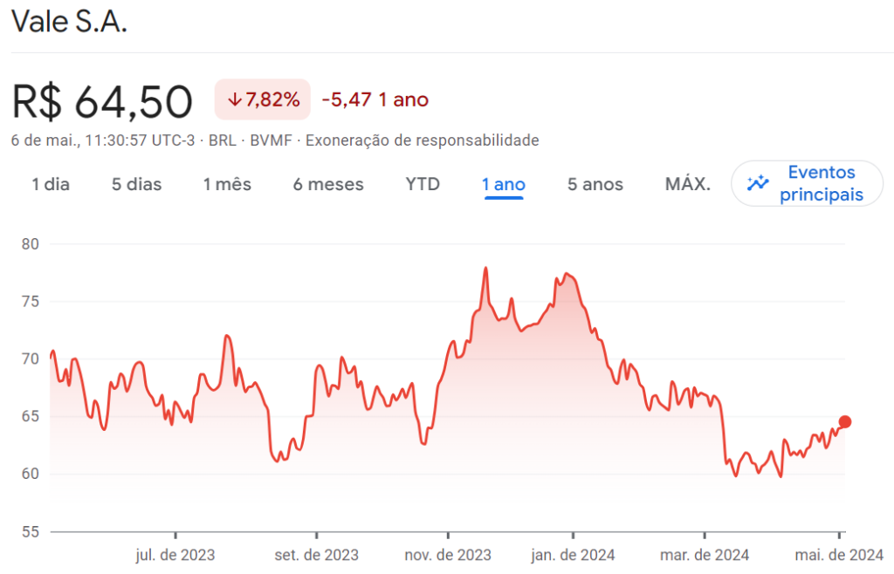894x574 pixels.
Task: Click the set. de 2023 axis label
Action: 316,555
